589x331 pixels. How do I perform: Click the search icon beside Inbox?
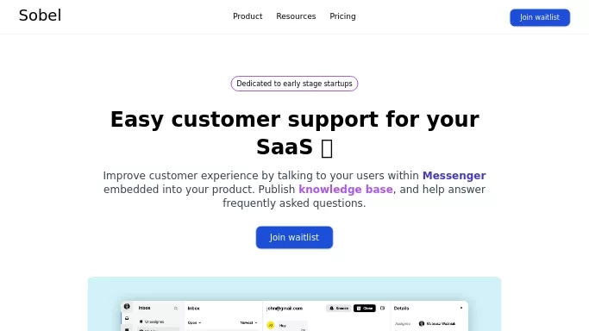pyautogui.click(x=175, y=308)
